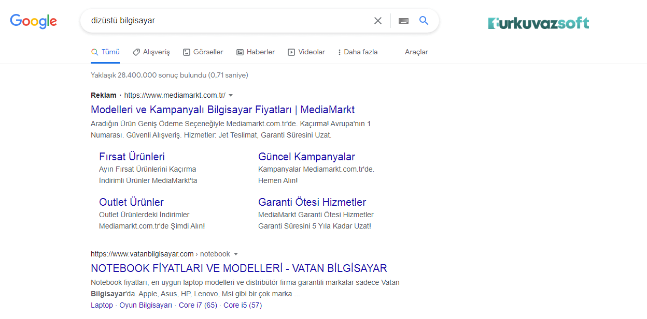The height and width of the screenshot is (319, 647).
Task: Click the Alışveriş tag icon
Action: (136, 52)
